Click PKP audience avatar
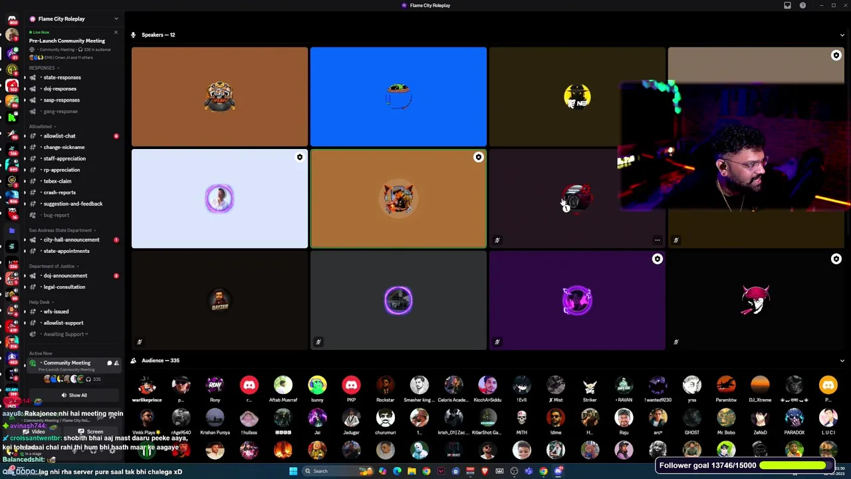The image size is (851, 479). tap(351, 385)
